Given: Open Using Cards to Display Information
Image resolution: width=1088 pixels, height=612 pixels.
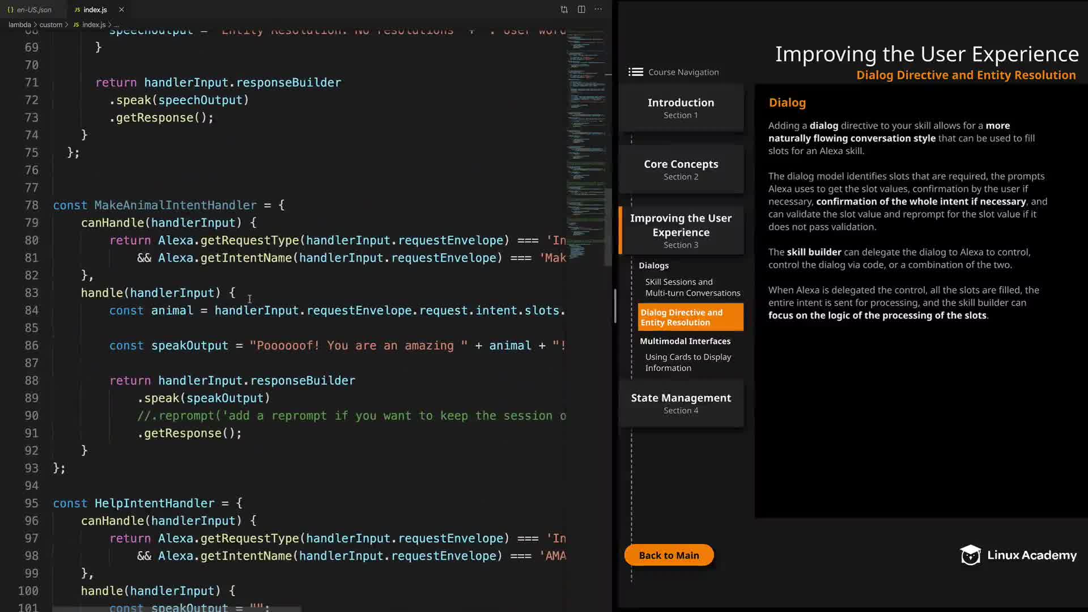Looking at the screenshot, I should pos(687,362).
